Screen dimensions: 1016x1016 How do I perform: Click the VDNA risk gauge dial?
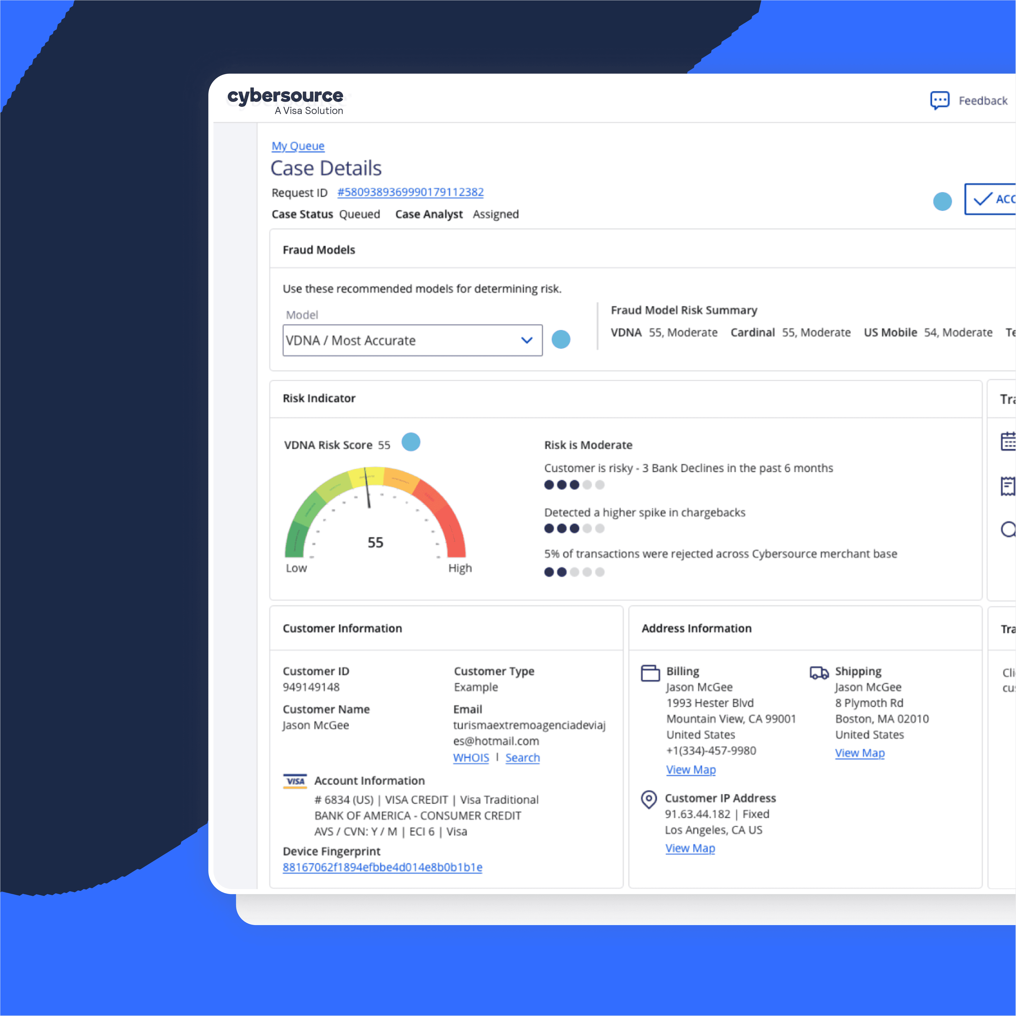(375, 512)
